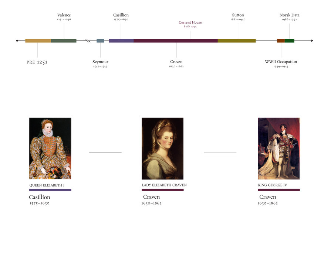The width and height of the screenshot is (331, 253).
Task: Click purple color bar under Queen Elizabeth I
Action: tap(50, 190)
